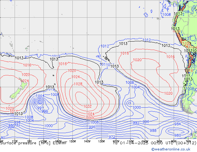
Task: Click the 992 label beneath the concentric low rings
Action: 40,108
